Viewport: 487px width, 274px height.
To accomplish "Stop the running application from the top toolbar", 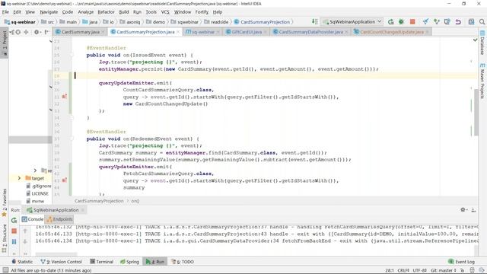I will tap(412, 22).
